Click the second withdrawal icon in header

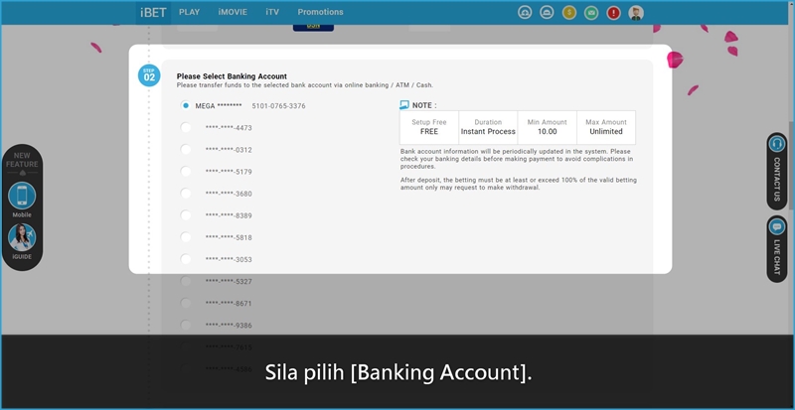547,13
